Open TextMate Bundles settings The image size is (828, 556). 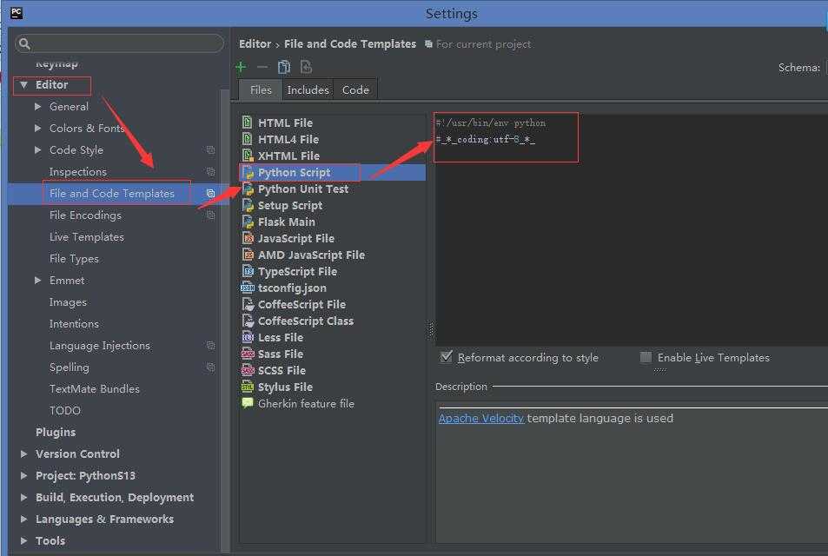[x=95, y=388]
